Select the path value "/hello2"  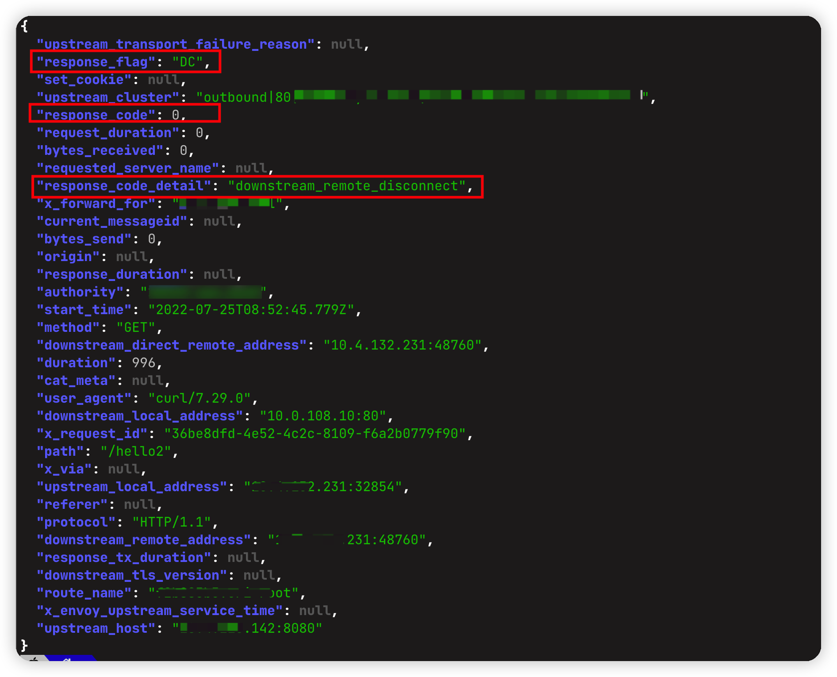136,451
